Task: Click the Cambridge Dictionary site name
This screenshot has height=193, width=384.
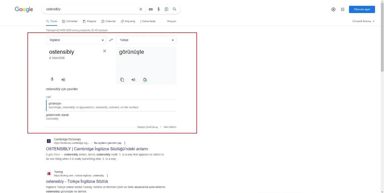Action: (67, 139)
